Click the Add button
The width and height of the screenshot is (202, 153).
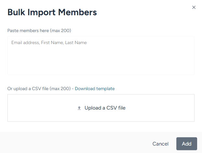(x=186, y=144)
